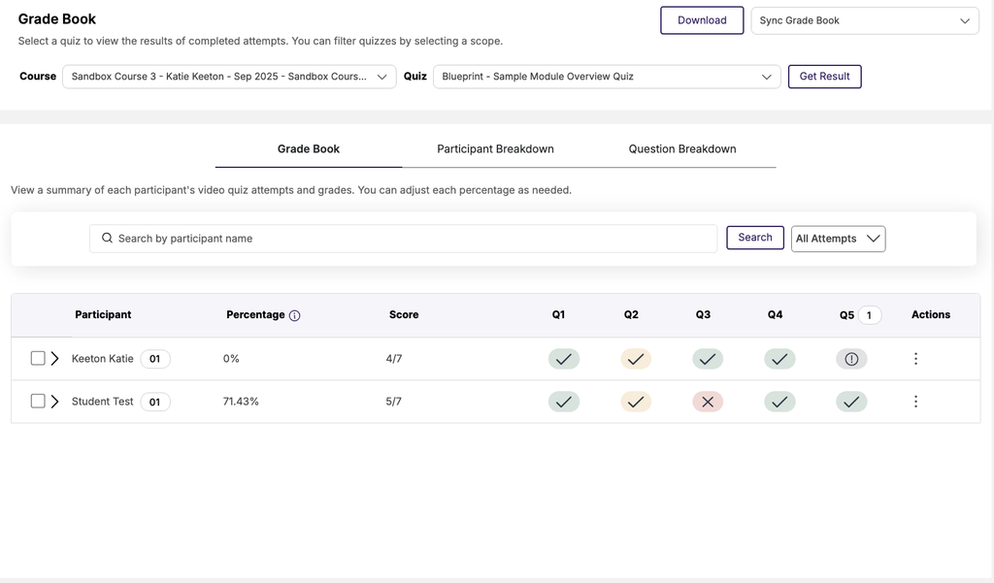Click Student Test's Q4 checkmark icon
The image size is (994, 583).
tap(779, 402)
